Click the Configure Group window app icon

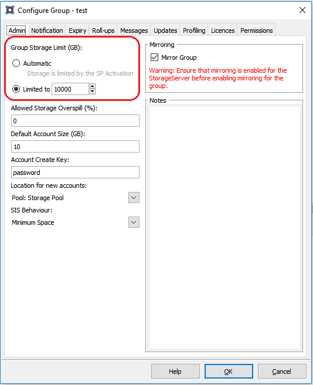pos(10,11)
